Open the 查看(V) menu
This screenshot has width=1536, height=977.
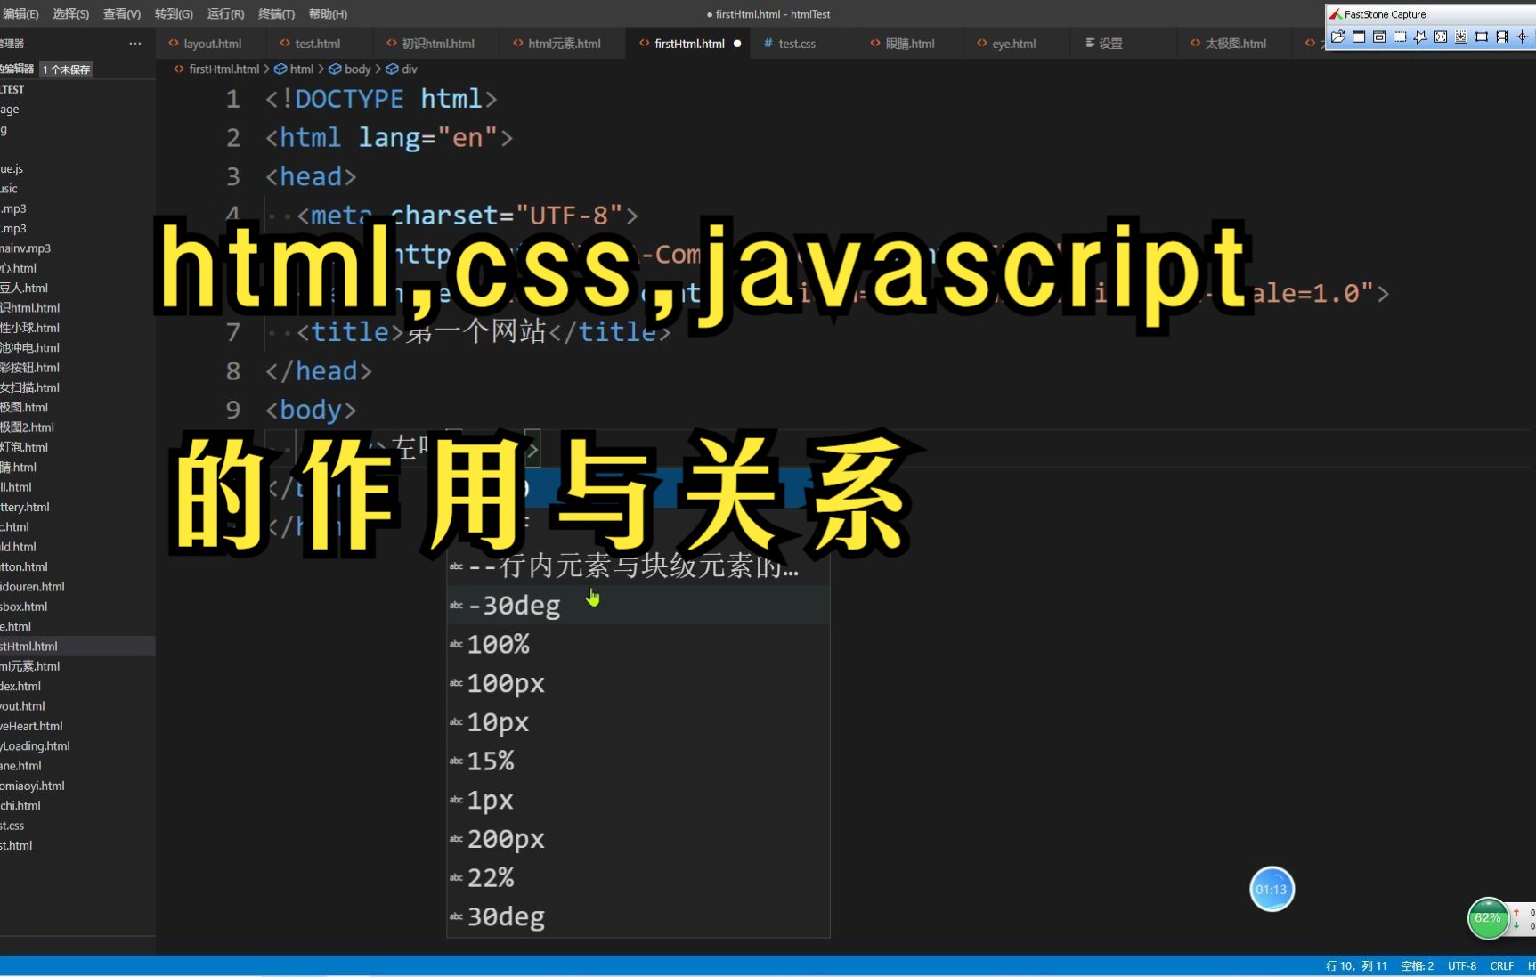[x=122, y=14]
